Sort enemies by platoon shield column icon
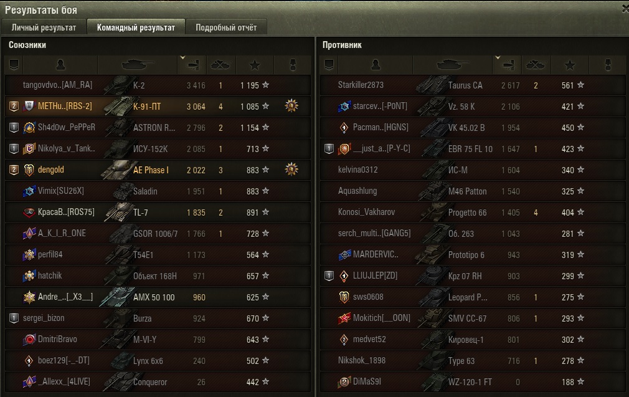Image resolution: width=629 pixels, height=397 pixels. coord(329,65)
